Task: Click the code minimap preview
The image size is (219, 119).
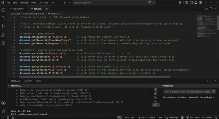Action: [207, 26]
